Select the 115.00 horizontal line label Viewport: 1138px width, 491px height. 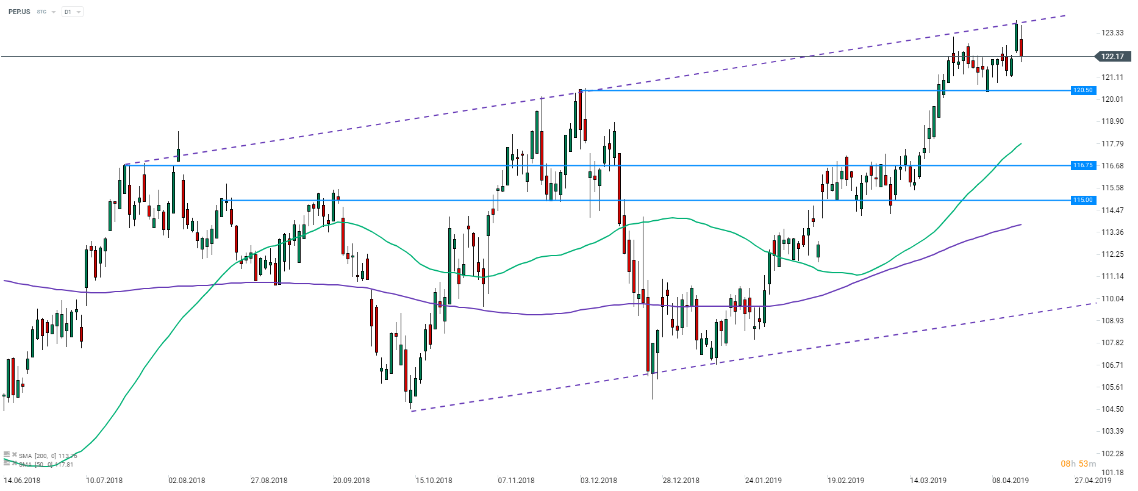coord(1083,200)
